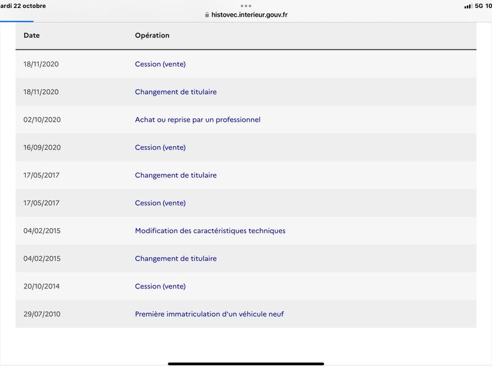Screen dimensions: 492x369
Task: Open Cession (vente) dated 20/10/2014
Action: [x=161, y=286]
